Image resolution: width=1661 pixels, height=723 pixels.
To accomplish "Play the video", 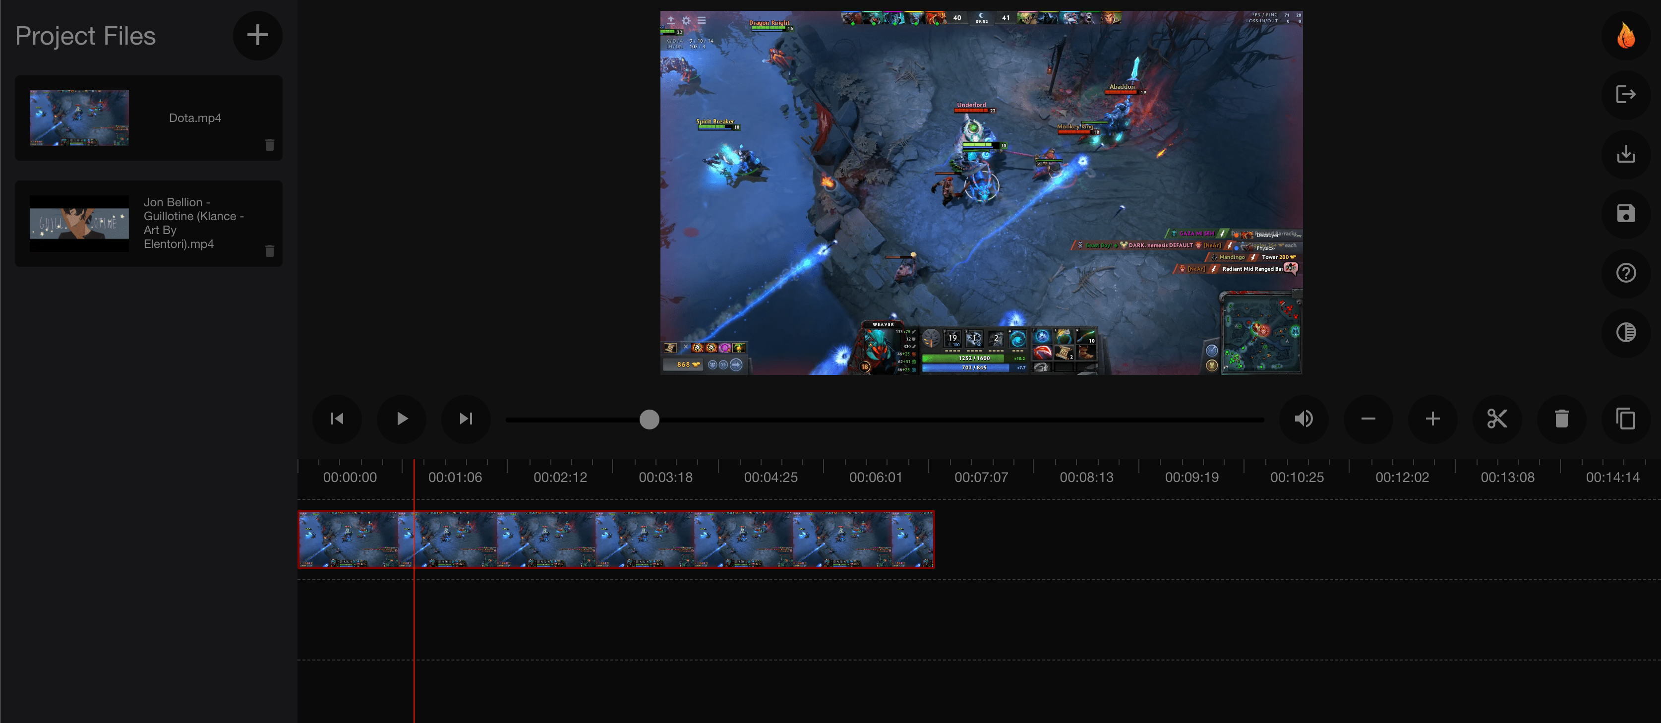I will (401, 419).
